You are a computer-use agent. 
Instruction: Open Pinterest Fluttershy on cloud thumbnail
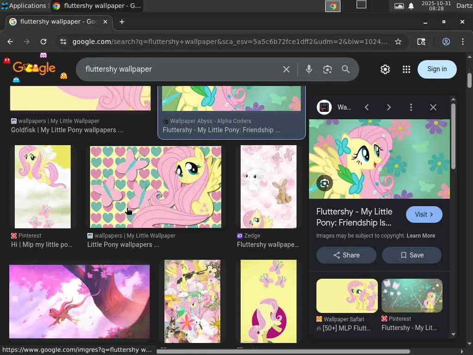pos(43,187)
